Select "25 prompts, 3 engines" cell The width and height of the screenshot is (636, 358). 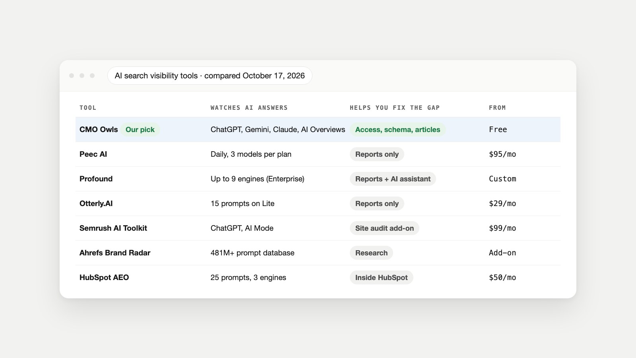tap(248, 278)
